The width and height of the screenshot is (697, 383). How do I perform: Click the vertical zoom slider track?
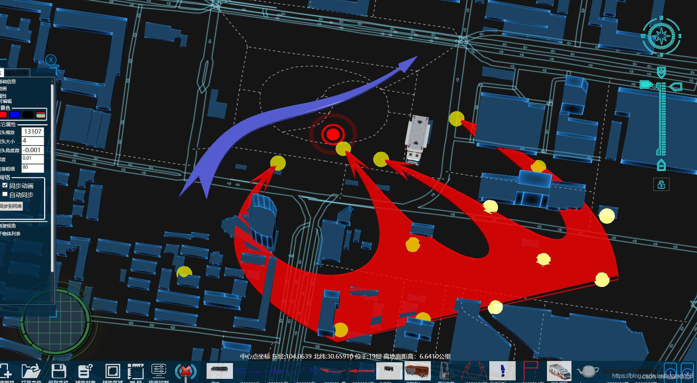tap(661, 119)
